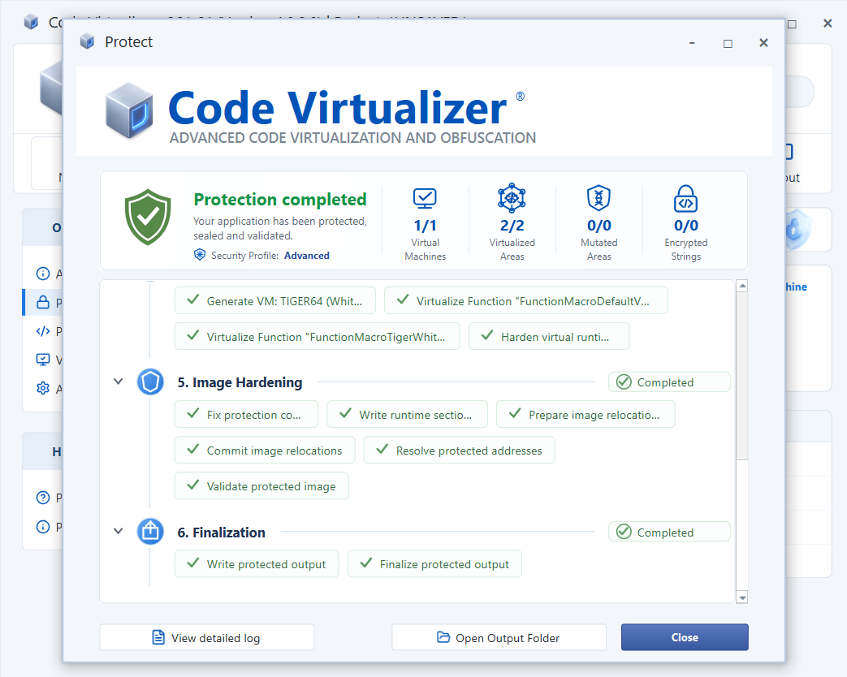
Task: Click Write protected output step
Action: tap(257, 564)
